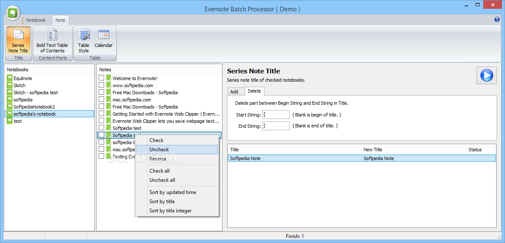
Task: Check the Welcome to Evernote! note
Action: (x=101, y=78)
